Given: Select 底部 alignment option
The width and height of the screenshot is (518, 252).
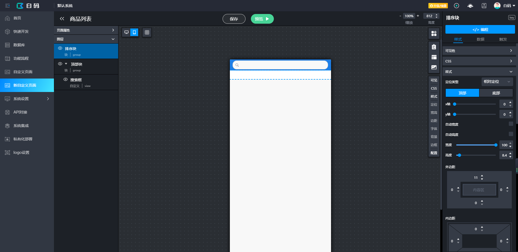Looking at the screenshot, I should [x=496, y=93].
